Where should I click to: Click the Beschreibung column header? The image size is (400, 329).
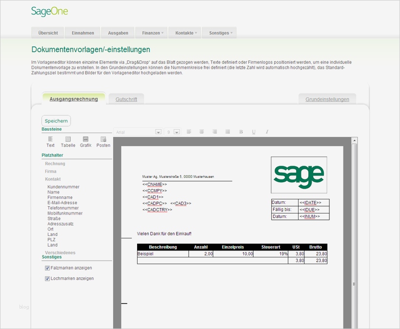tap(163, 247)
